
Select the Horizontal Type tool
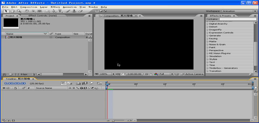tap(60, 11)
